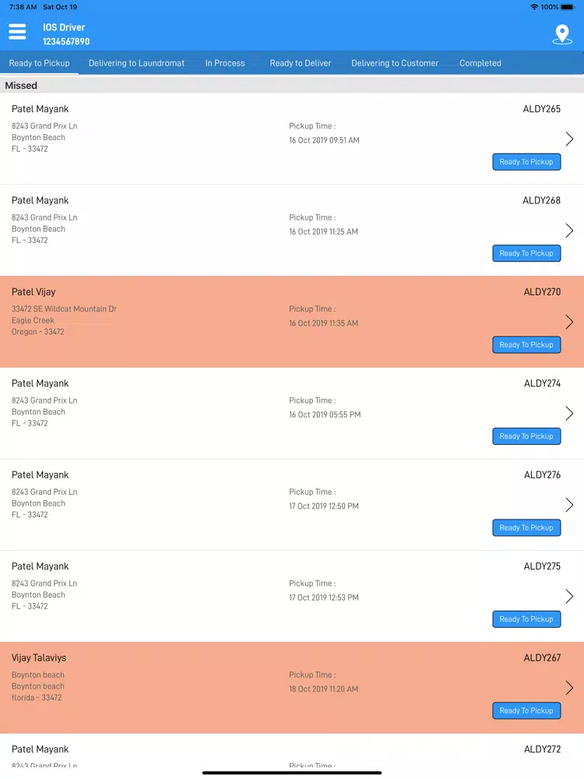Image resolution: width=584 pixels, height=779 pixels.
Task: Click Ready To Pickup for ALDY265
Action: pos(526,162)
